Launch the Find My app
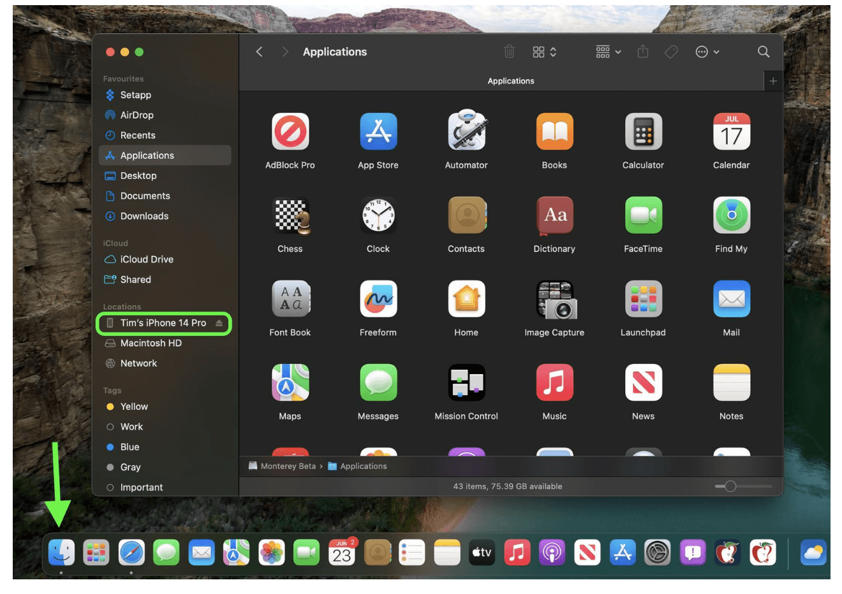 (x=732, y=215)
